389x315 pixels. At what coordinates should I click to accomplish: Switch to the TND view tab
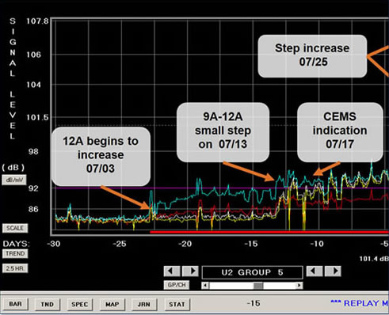coord(48,304)
